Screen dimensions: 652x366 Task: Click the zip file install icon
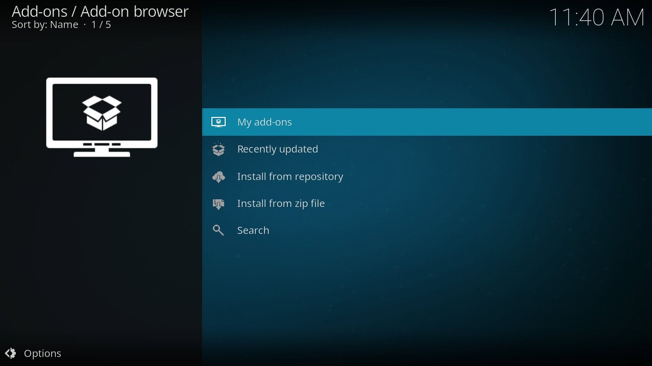pos(219,204)
